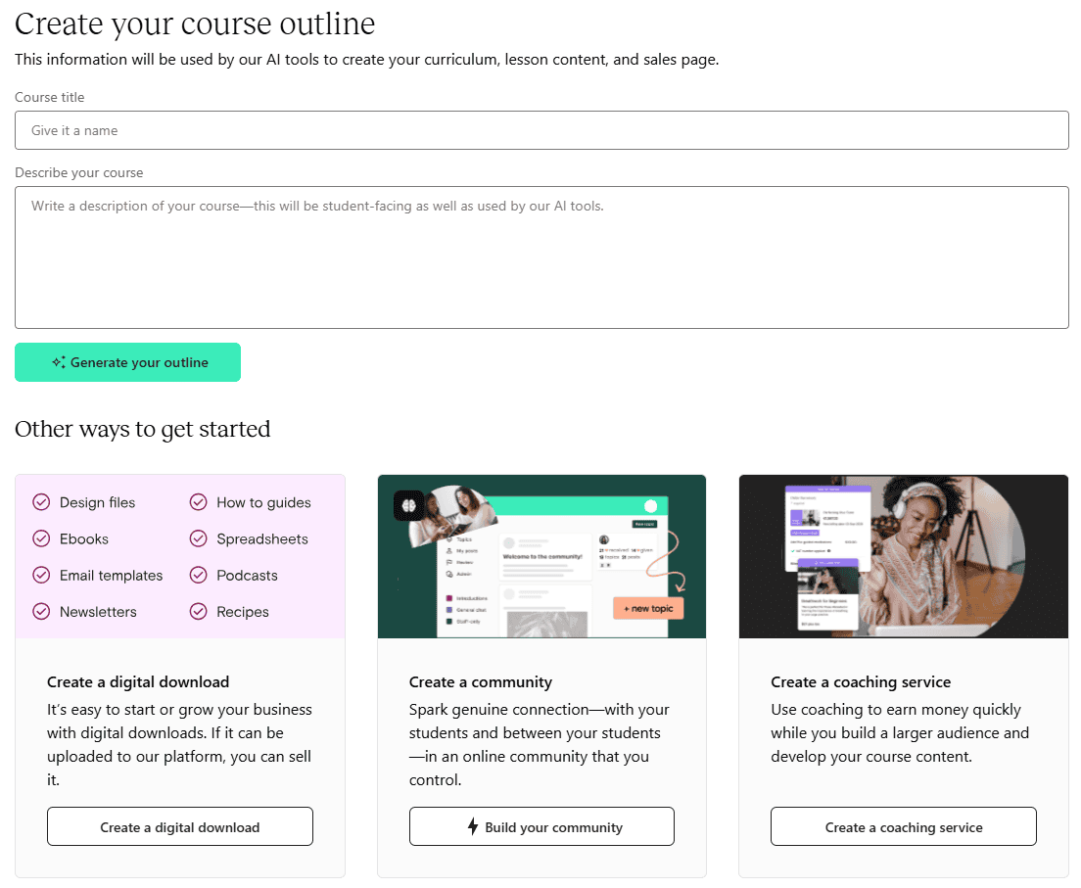Click the Course title input field
This screenshot has height=888, width=1081.
pos(541,130)
